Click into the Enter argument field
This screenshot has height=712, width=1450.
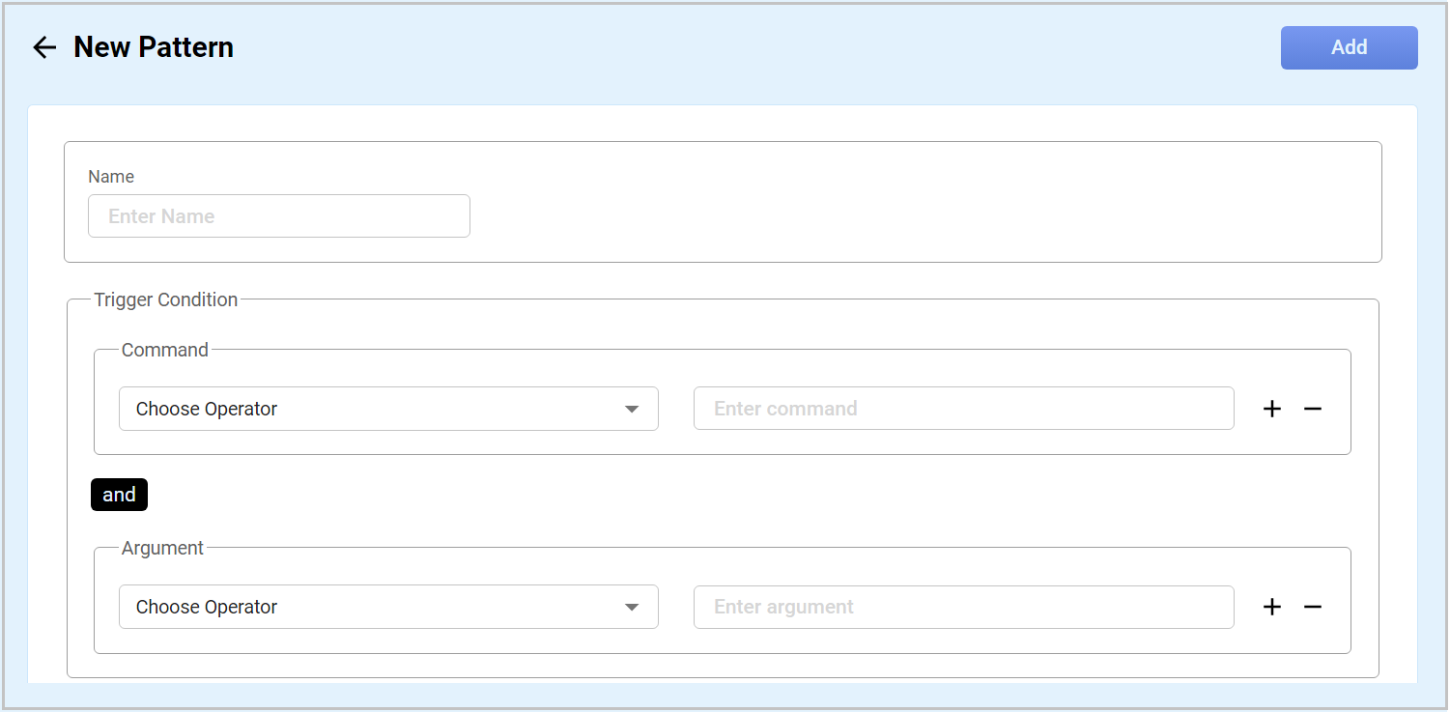963,607
